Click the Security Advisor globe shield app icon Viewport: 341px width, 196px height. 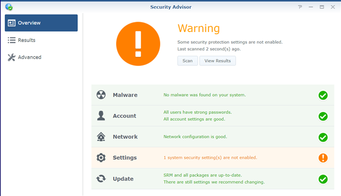pos(9,7)
